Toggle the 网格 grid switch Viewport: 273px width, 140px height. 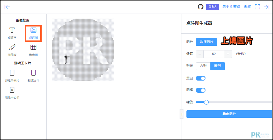click(200, 90)
